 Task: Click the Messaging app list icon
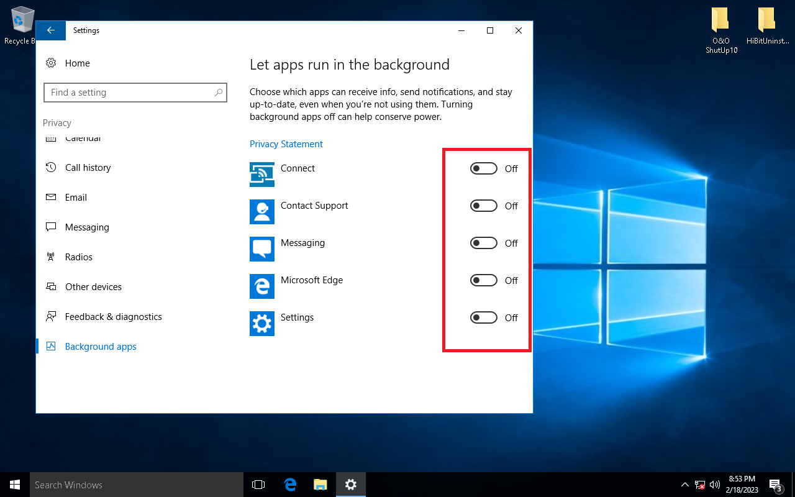point(262,249)
